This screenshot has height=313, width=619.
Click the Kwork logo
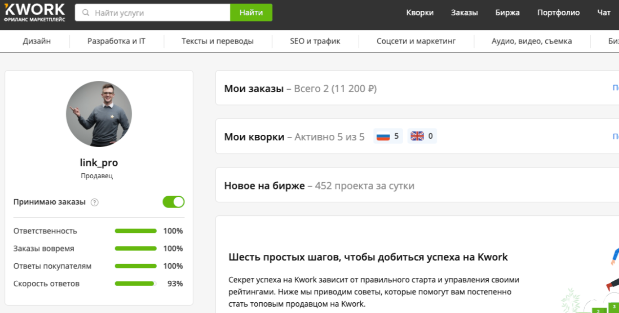coord(34,12)
